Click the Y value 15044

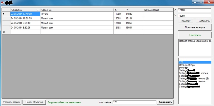pyautogui.click(x=134, y=28)
